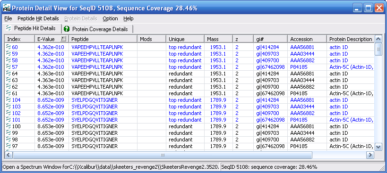
Task: Click the vertical scrollbar thumb
Action: tap(378, 49)
